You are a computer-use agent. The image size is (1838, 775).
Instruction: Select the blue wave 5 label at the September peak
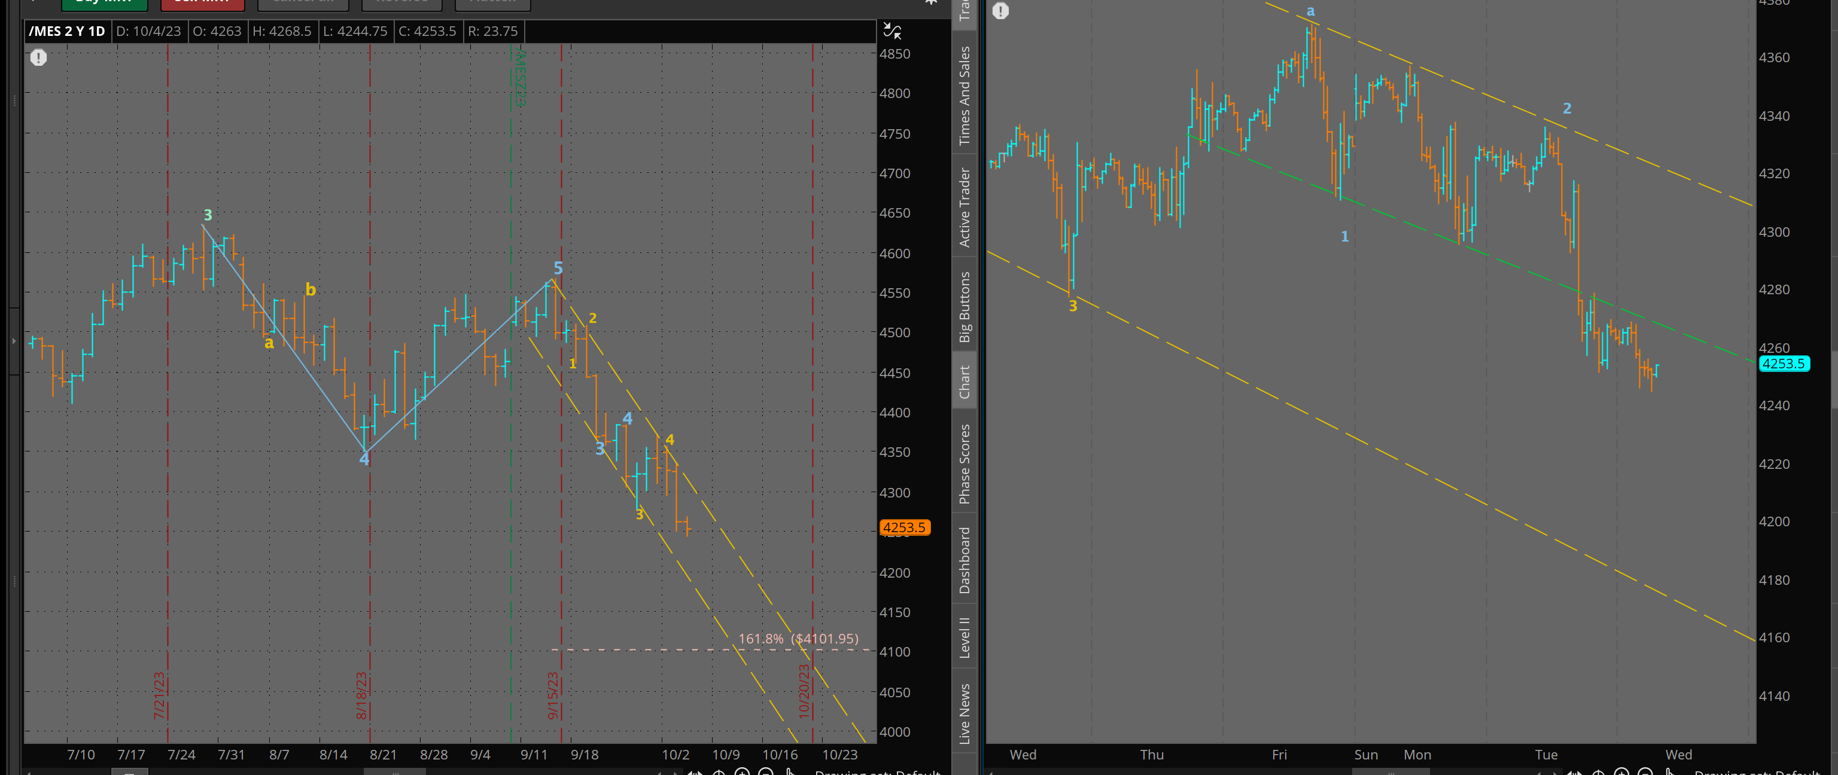(558, 268)
